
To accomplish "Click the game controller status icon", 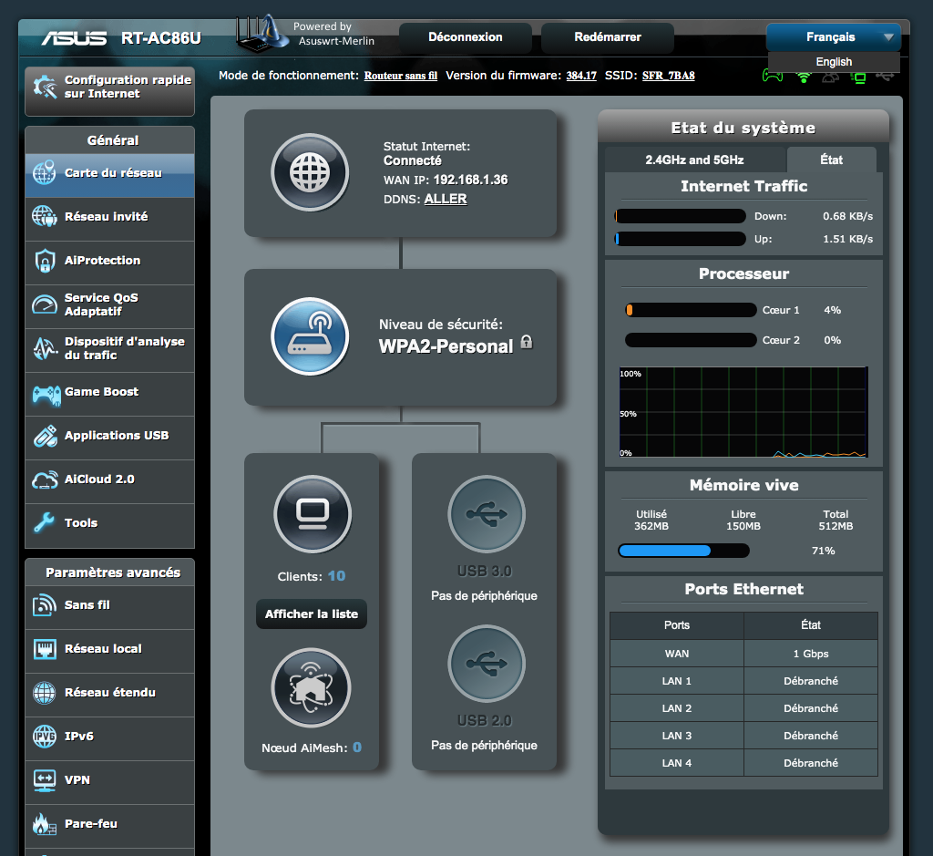I will [773, 77].
